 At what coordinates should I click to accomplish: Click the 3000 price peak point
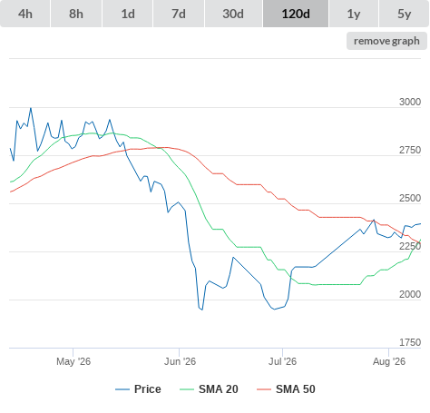[x=31, y=108]
